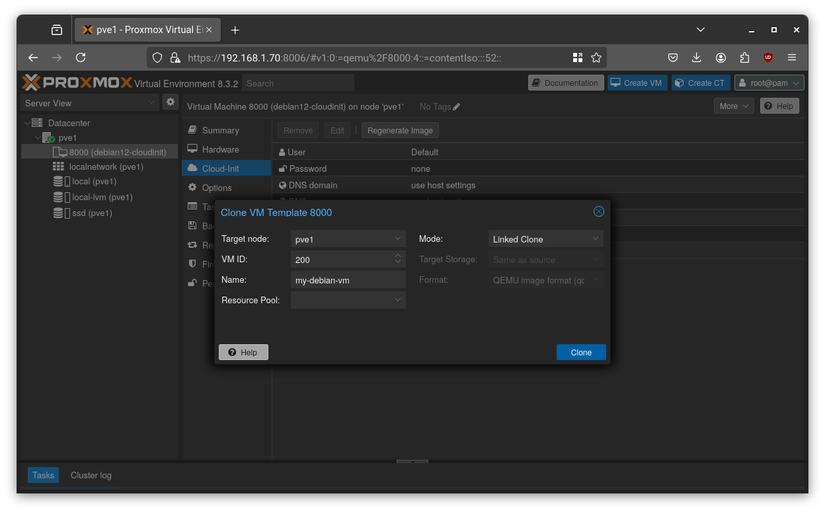Open Firefox downloads from the toolbar
The width and height of the screenshot is (825, 512).
click(x=697, y=57)
